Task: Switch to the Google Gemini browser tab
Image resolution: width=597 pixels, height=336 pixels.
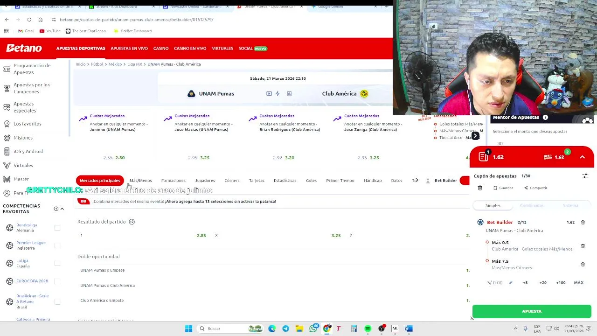Action: click(330, 7)
